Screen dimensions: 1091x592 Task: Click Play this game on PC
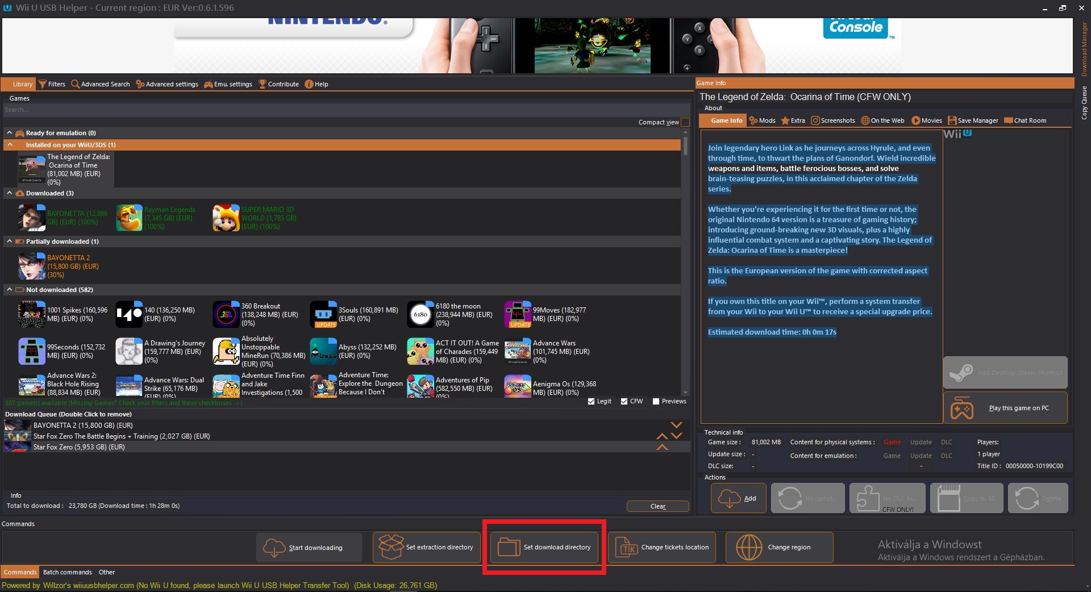(x=1005, y=408)
